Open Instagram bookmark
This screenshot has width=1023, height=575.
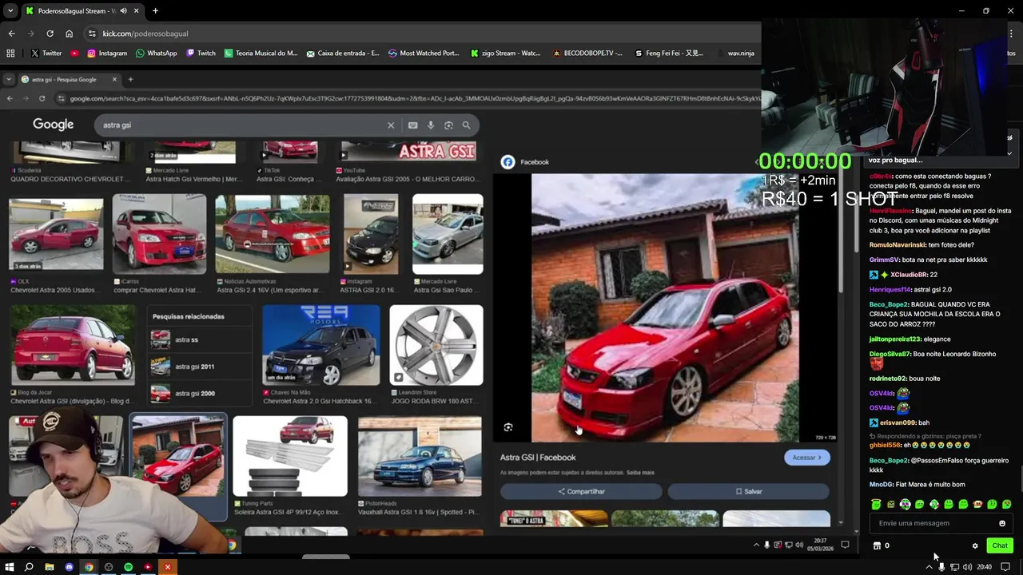107,54
